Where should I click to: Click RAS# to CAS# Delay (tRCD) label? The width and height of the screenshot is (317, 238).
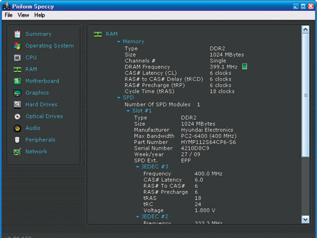(x=164, y=79)
